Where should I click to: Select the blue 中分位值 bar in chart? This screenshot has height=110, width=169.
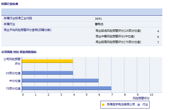pos(60,81)
